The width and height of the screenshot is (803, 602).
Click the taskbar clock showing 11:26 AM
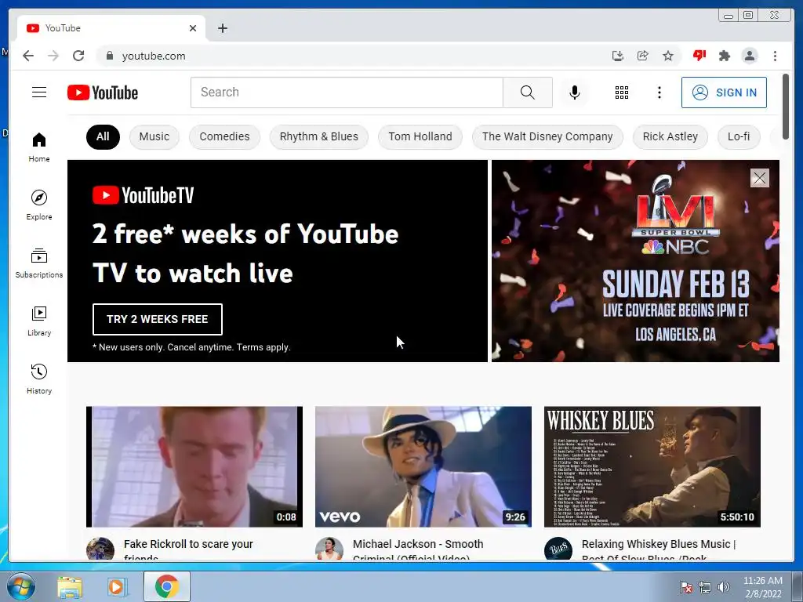(x=762, y=587)
